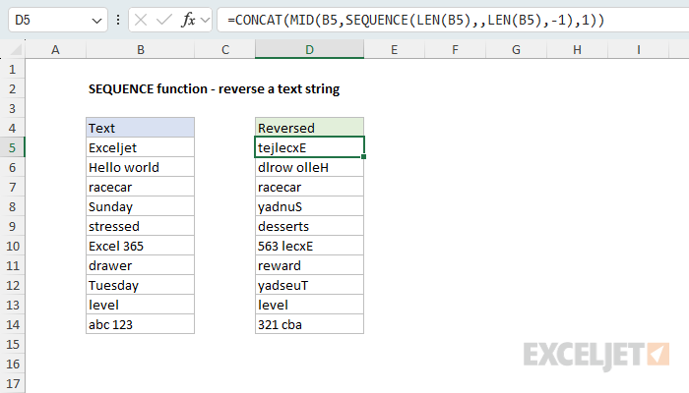Select column A header
Screen dimensions: 689x393
pyautogui.click(x=55, y=49)
